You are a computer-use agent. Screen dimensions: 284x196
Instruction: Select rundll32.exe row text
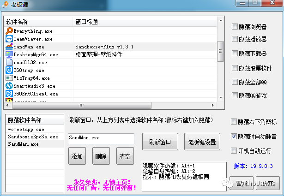click(x=30, y=62)
